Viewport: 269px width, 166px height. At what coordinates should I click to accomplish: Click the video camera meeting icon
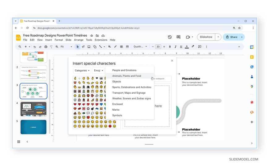tap(188, 37)
